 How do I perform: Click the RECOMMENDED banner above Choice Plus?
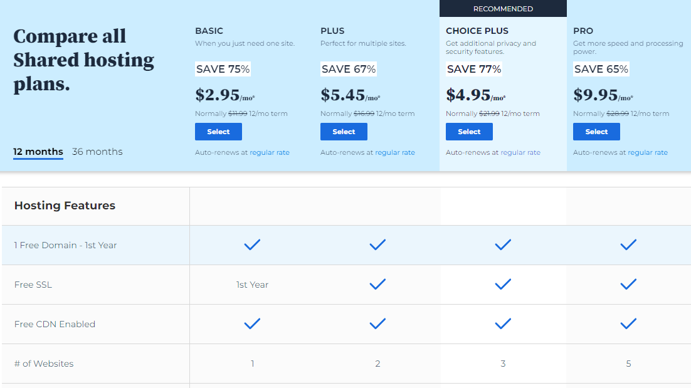(502, 9)
